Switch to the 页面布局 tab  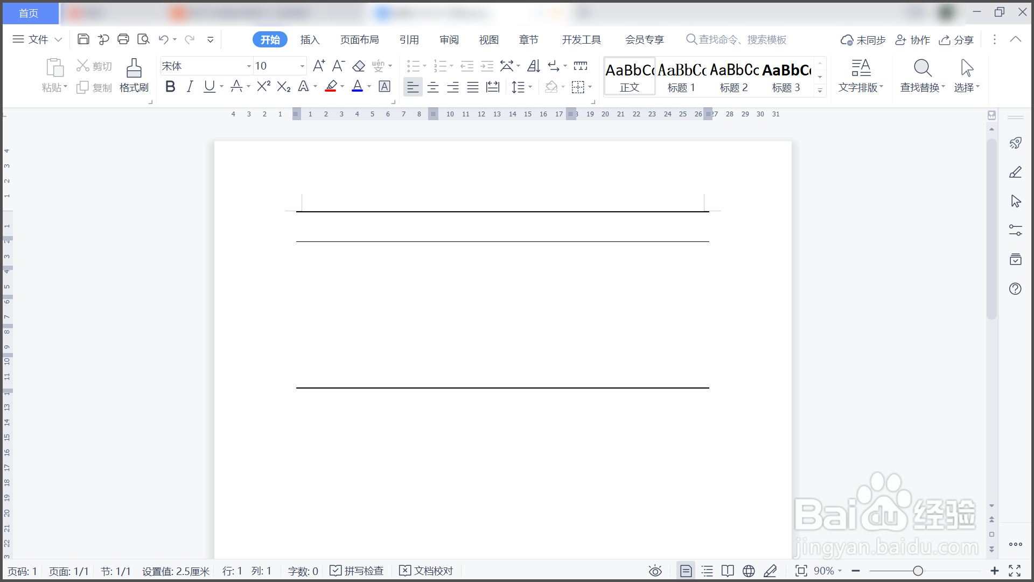[x=359, y=40]
